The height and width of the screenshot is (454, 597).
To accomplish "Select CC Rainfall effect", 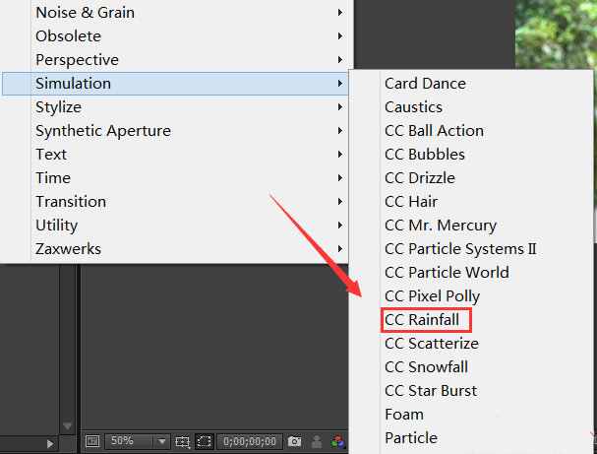I will (x=422, y=320).
